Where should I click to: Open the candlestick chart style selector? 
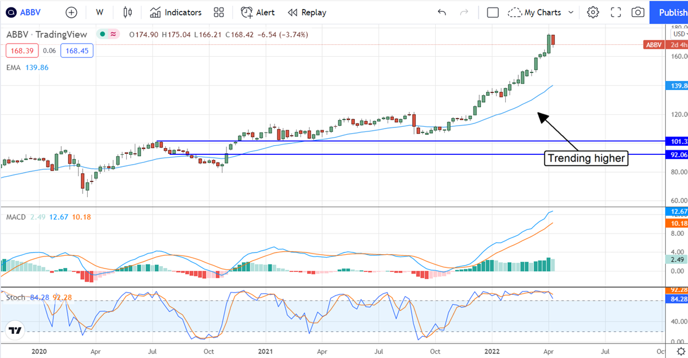(127, 12)
